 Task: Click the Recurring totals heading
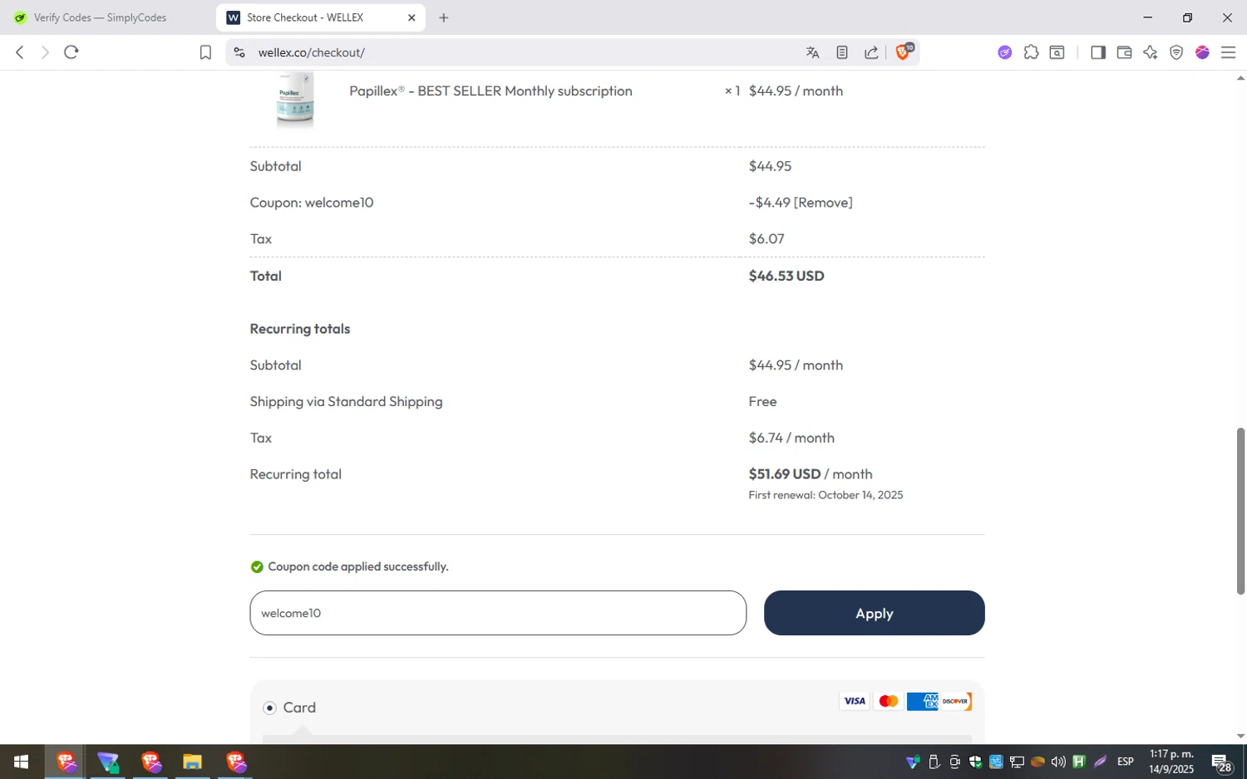[300, 329]
